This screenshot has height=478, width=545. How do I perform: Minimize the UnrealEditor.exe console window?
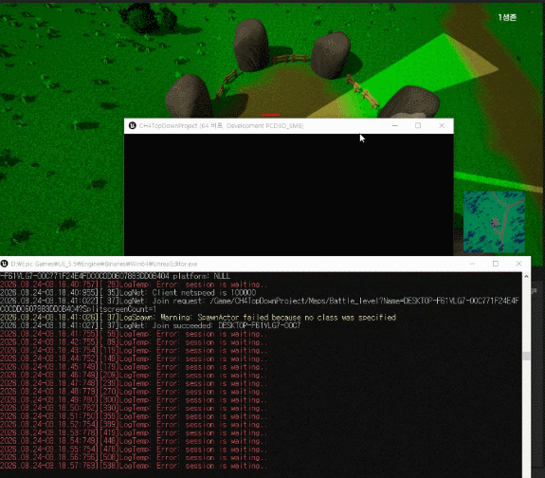(472, 264)
